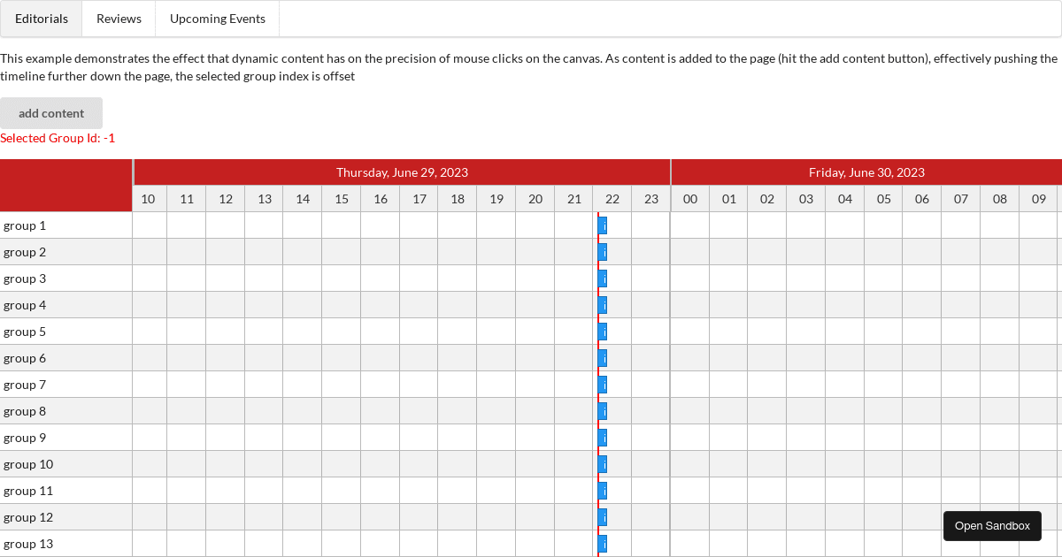The width and height of the screenshot is (1062, 557).
Task: Select the blue item in group 3 row
Action: [603, 278]
